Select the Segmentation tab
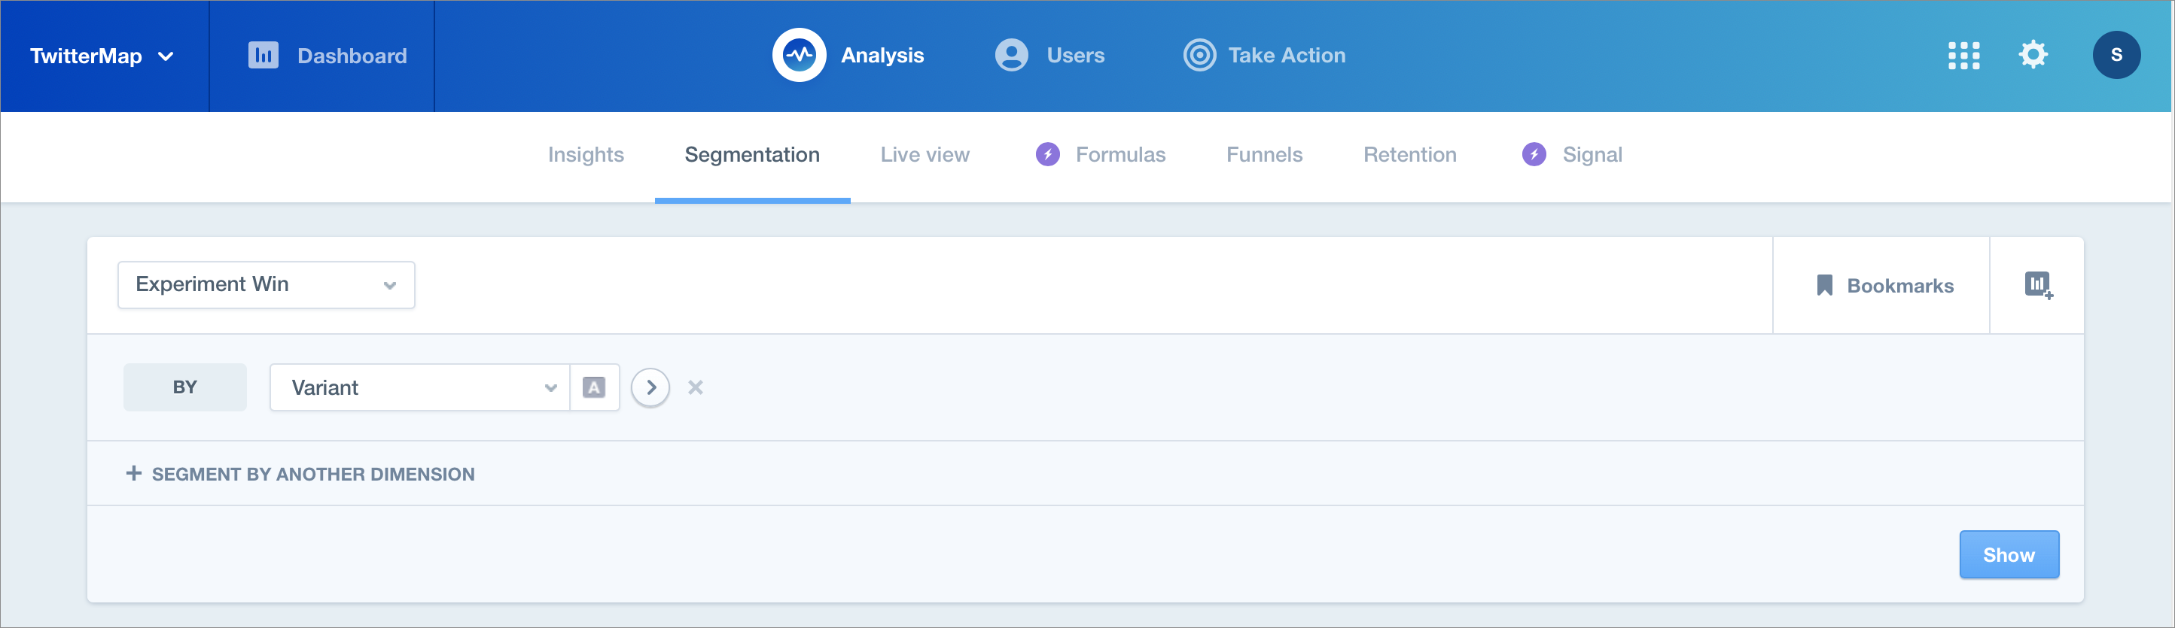2175x628 pixels. pos(752,154)
